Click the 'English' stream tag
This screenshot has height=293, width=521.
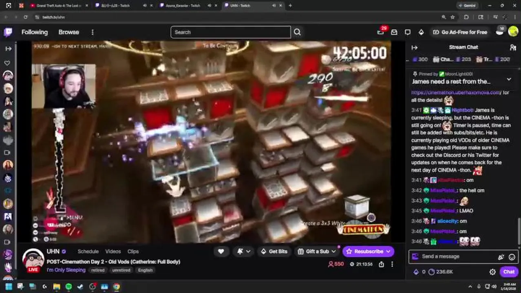click(x=145, y=270)
